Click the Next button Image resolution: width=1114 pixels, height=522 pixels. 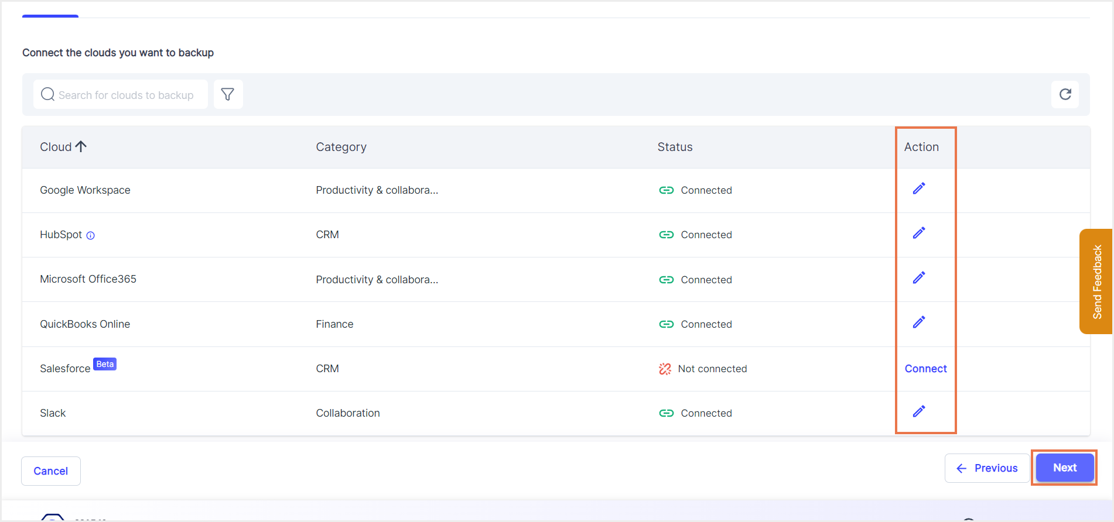pos(1064,468)
